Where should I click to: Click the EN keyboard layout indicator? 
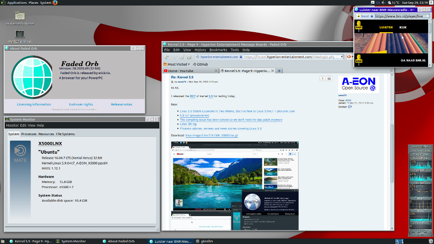pos(378,3)
